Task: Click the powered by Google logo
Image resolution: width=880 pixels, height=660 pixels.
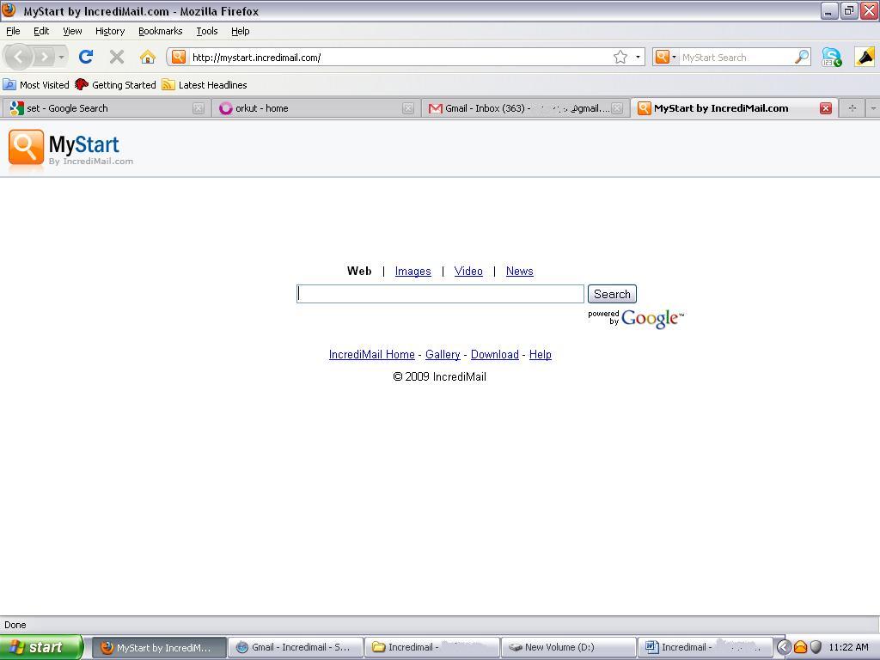Action: point(636,318)
